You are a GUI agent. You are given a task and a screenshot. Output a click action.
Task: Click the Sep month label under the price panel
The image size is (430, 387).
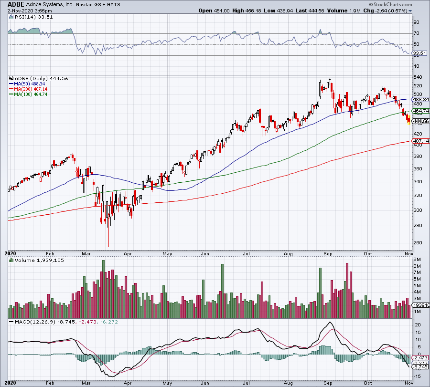(x=328, y=254)
